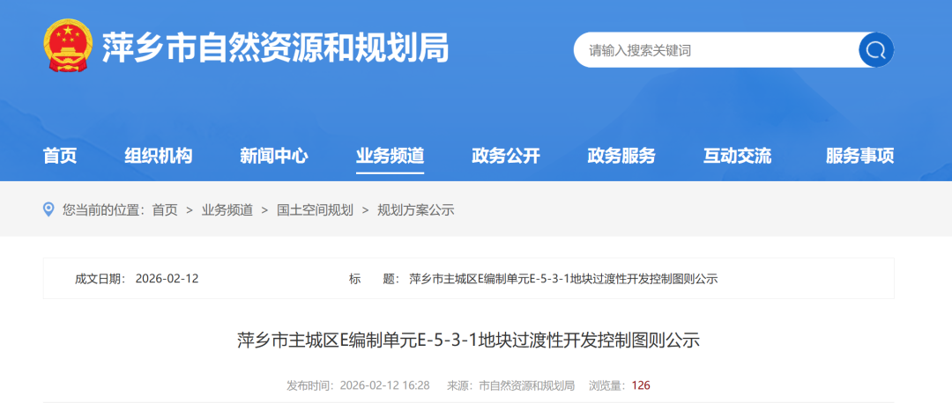Open the 政务公开 navigation menu
This screenshot has height=410, width=952.
[506, 157]
